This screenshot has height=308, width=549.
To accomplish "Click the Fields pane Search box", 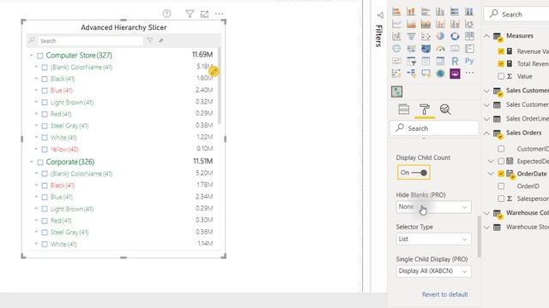I will pyautogui.click(x=516, y=15).
